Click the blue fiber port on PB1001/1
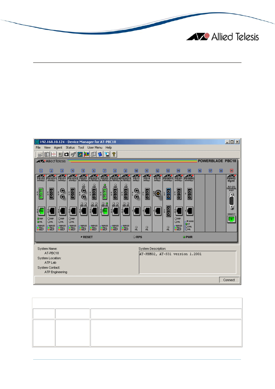This screenshot has height=389, width=275. (x=168, y=194)
